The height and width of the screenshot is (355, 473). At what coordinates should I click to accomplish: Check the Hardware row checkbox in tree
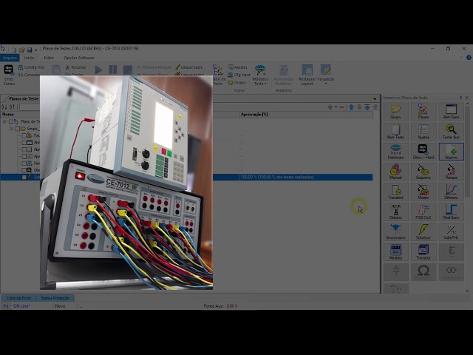pos(24,163)
